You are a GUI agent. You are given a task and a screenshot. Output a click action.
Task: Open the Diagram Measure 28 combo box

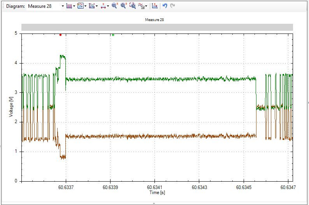click(x=46, y=6)
